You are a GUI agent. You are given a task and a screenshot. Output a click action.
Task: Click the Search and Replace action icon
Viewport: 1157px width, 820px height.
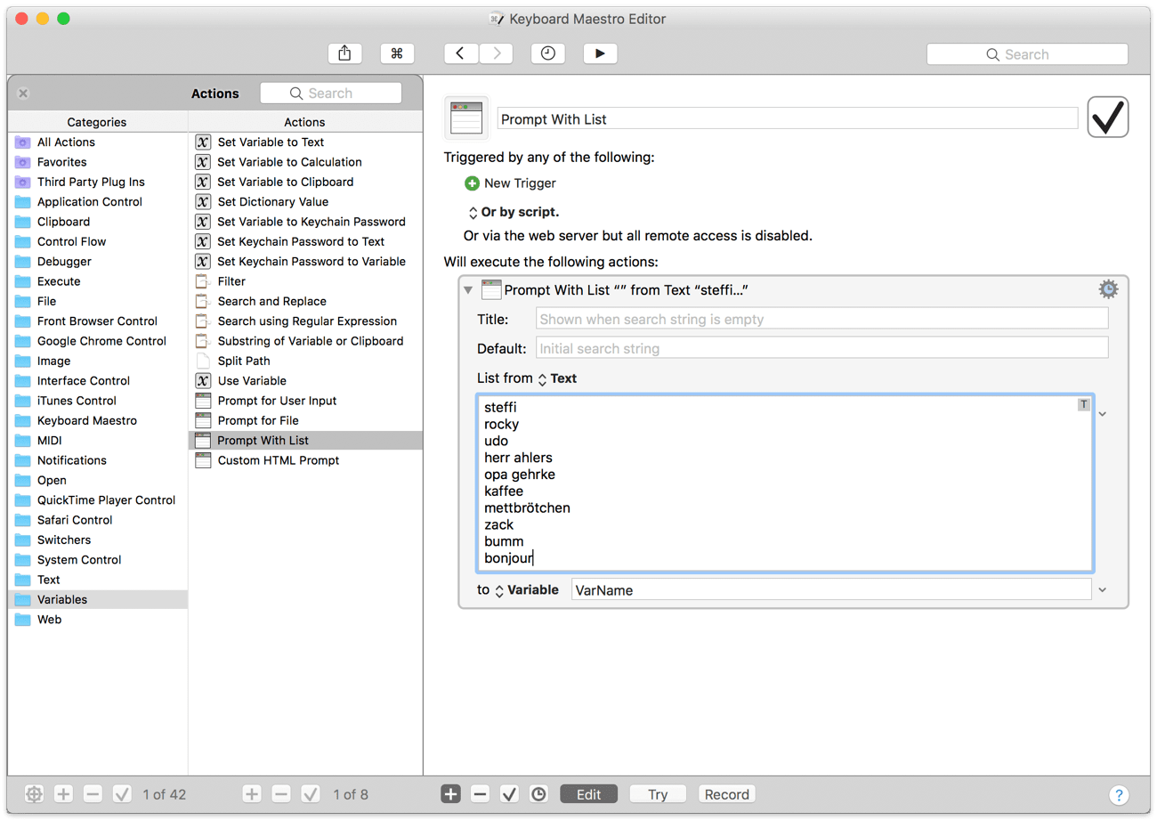(x=202, y=301)
